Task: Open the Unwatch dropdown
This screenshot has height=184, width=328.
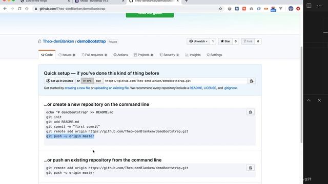Action: click(198, 41)
